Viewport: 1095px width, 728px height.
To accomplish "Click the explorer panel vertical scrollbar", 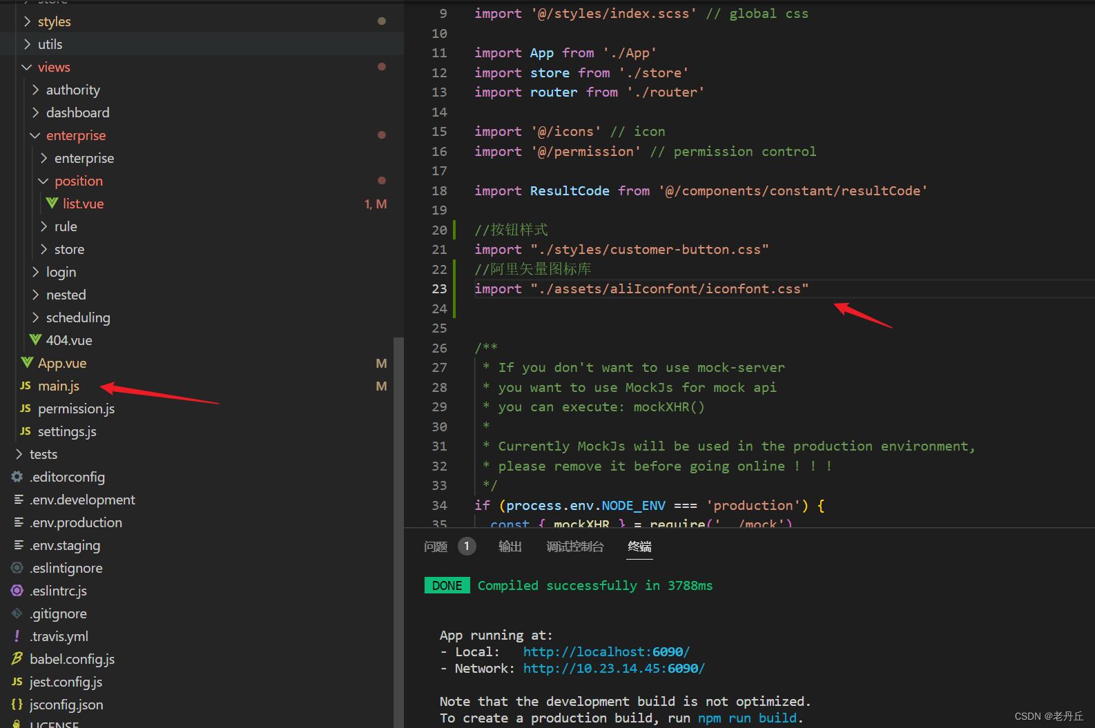I will point(398,531).
